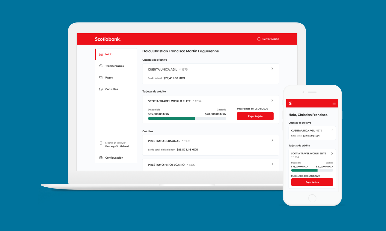Click card number * 1204 on laptop
This screenshot has height=231, width=386.
point(197,101)
